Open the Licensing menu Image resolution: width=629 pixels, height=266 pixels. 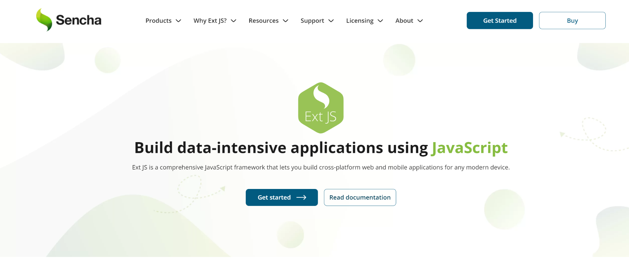coord(360,21)
